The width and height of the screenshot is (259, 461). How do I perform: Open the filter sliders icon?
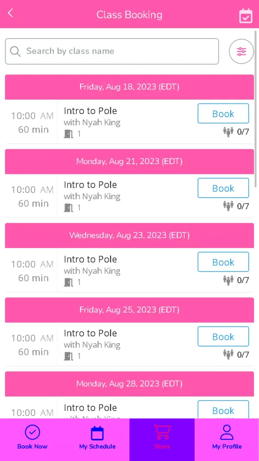pos(241,52)
